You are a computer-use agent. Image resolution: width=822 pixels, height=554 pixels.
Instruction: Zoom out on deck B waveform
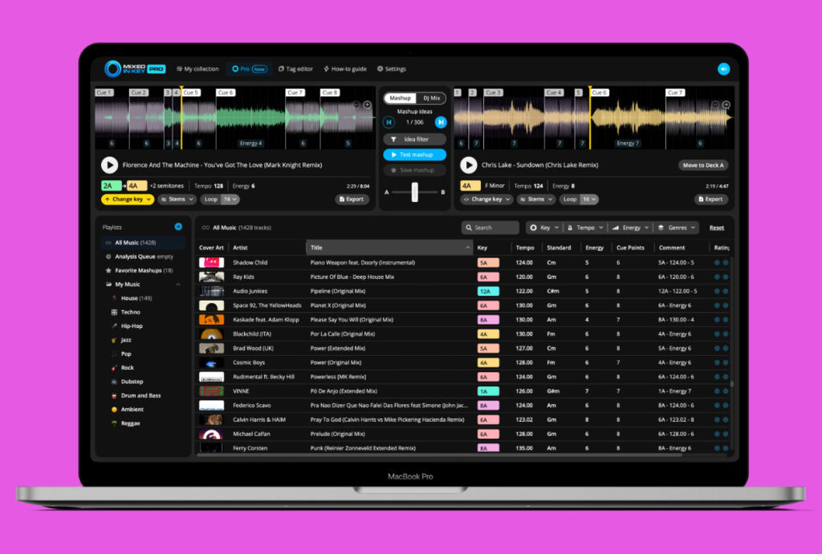point(715,105)
